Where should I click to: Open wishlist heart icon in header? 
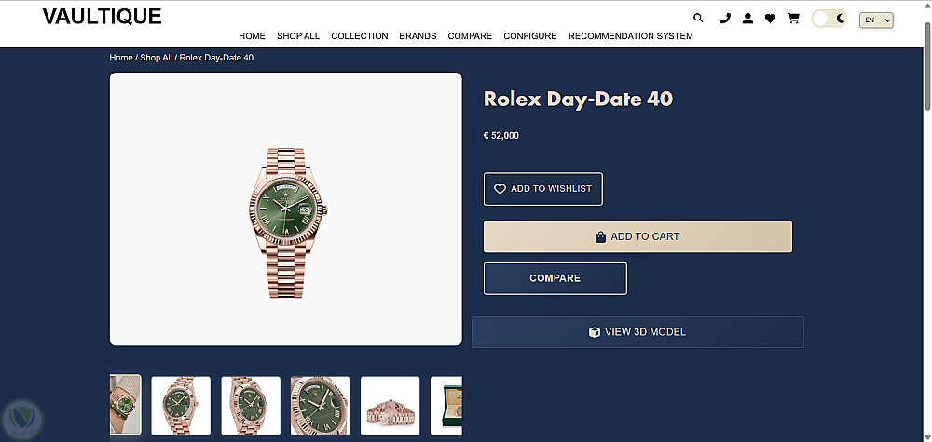coord(770,18)
